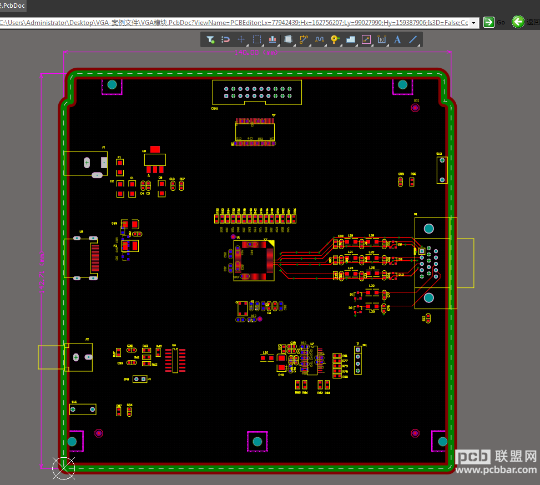Select the 142.71 (mm) vertical dimension
The width and height of the screenshot is (540, 485).
(x=42, y=273)
